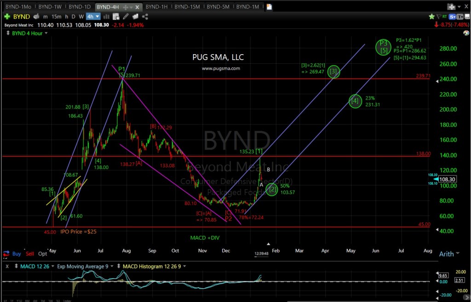The height and width of the screenshot is (302, 471).
Task: Select the 'h' hourly timeframe
Action: pos(66,17)
